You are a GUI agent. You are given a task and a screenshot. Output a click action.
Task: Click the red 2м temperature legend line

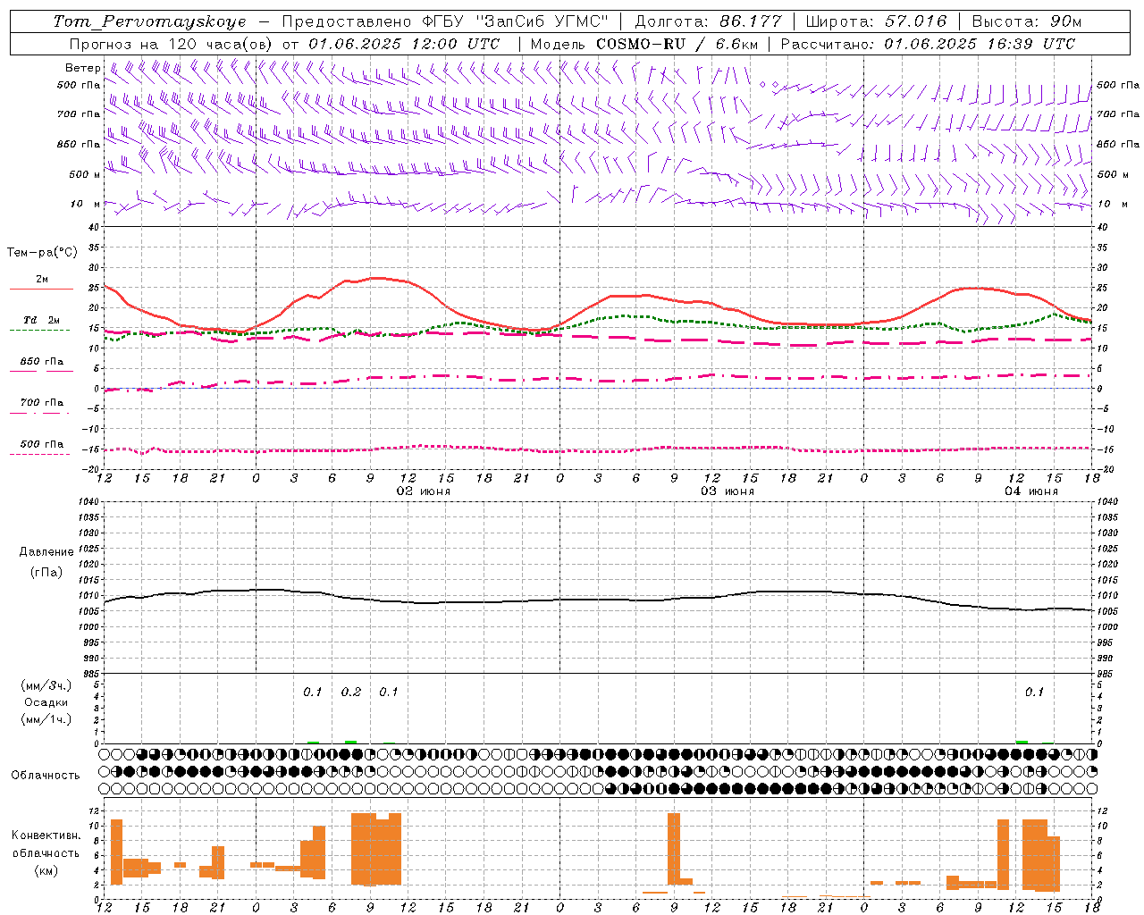point(42,289)
